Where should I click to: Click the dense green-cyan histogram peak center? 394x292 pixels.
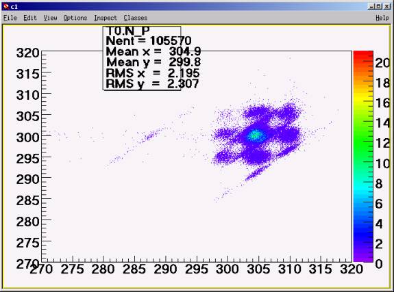tap(256, 135)
